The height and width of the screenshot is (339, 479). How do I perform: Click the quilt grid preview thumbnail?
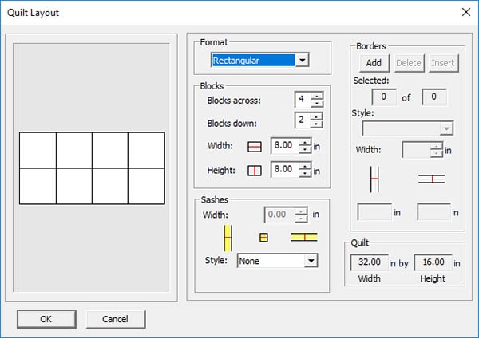pos(92,168)
